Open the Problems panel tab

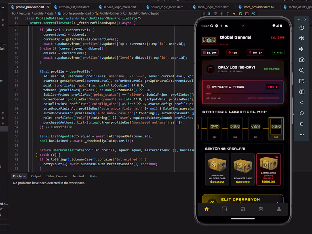click(19, 176)
